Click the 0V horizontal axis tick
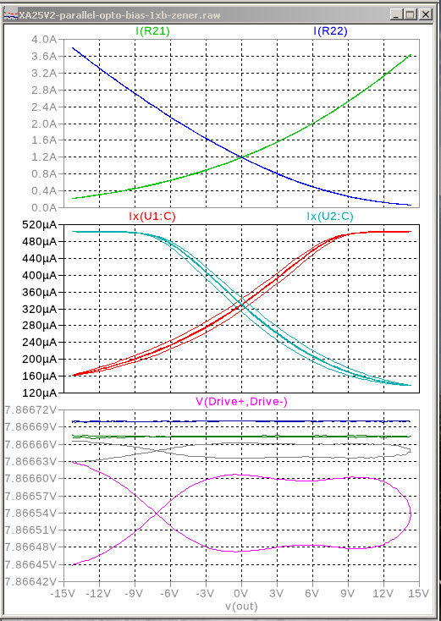 tap(241, 593)
